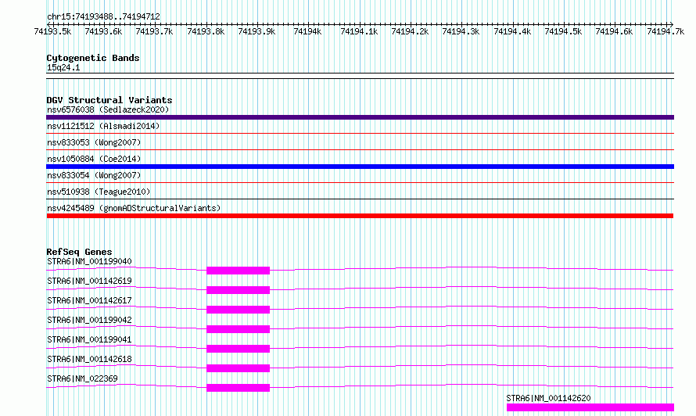Click the exon block of NM_001142618
The width and height of the screenshot is (696, 416).
238,368
